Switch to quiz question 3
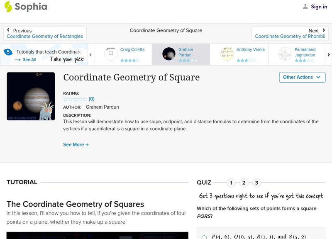The width and height of the screenshot is (332, 239). point(257,183)
